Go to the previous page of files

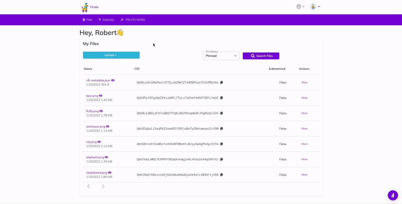(89, 186)
